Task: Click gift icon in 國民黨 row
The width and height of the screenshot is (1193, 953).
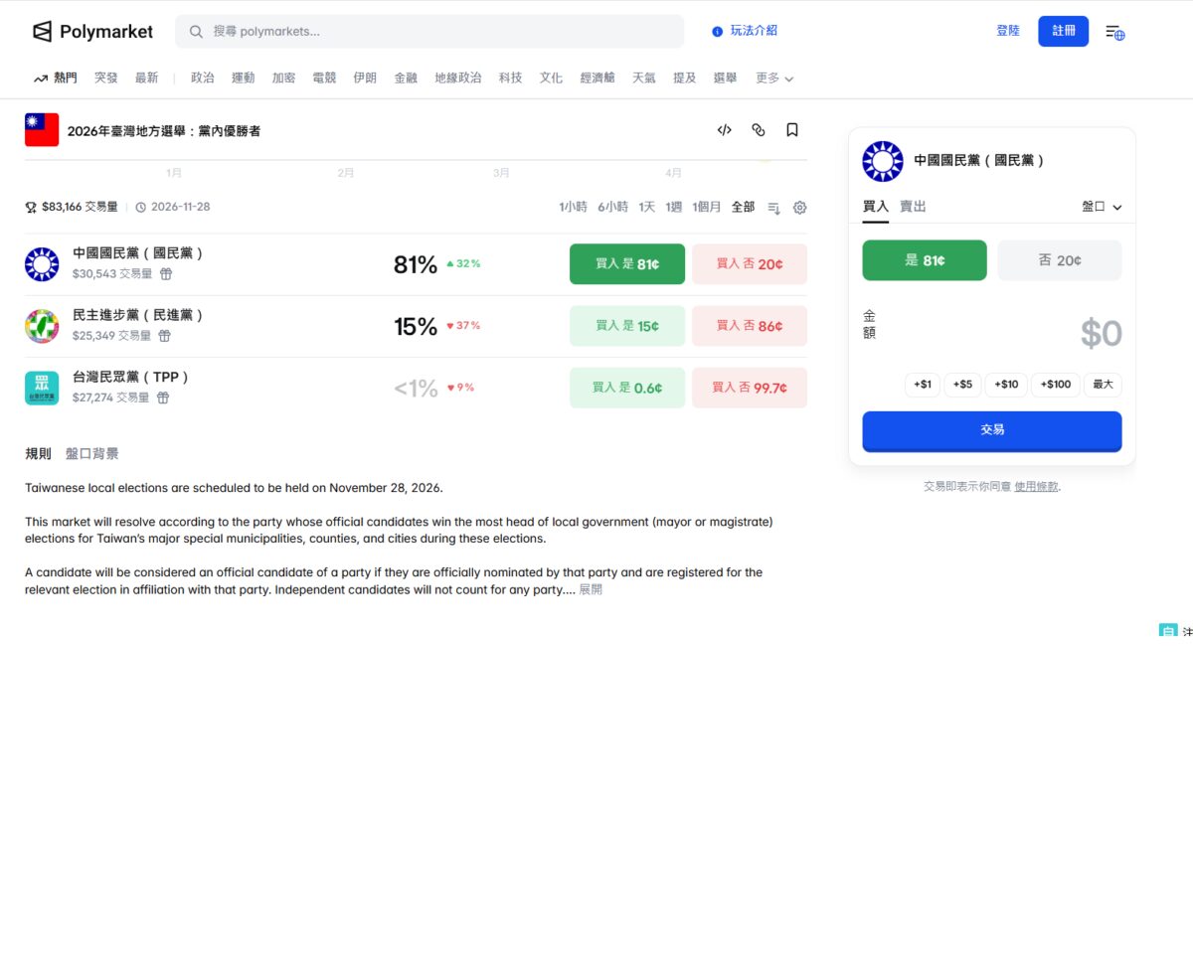Action: click(x=167, y=274)
